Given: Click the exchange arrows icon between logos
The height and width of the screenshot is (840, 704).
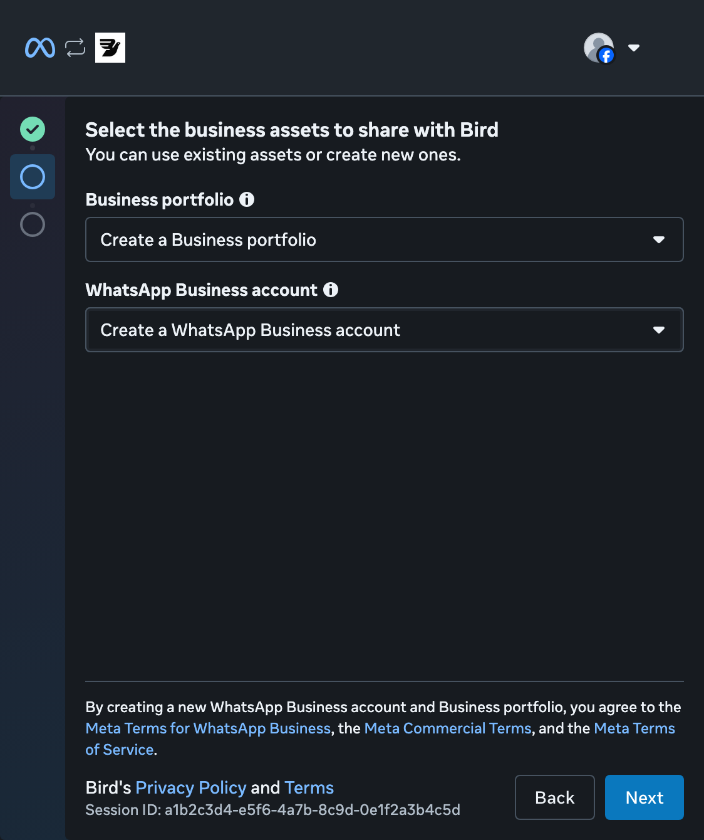Looking at the screenshot, I should [75, 48].
